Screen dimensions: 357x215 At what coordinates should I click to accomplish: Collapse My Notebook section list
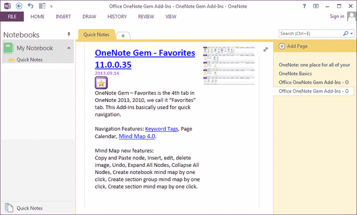click(68, 48)
